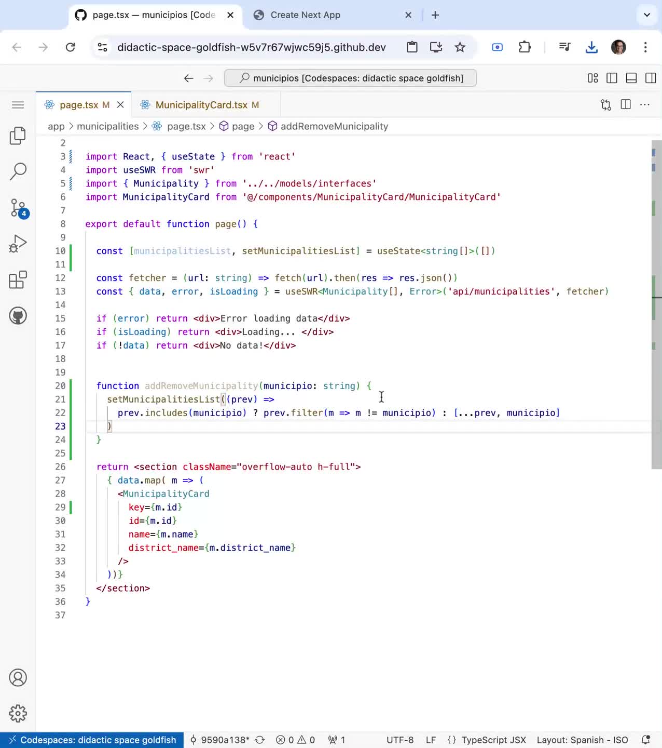The width and height of the screenshot is (662, 748).
Task: Click the branch 9590a138* in status bar
Action: (219, 740)
